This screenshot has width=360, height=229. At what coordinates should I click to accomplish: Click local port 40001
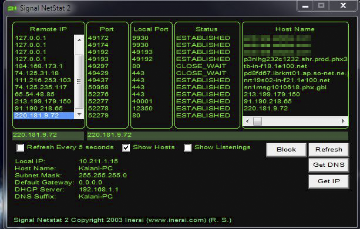(142, 102)
